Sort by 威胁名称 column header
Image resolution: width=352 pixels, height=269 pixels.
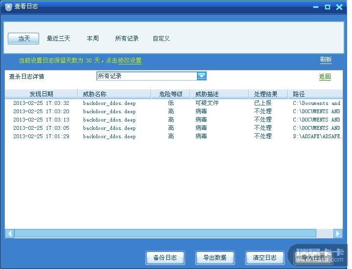pyautogui.click(x=114, y=94)
